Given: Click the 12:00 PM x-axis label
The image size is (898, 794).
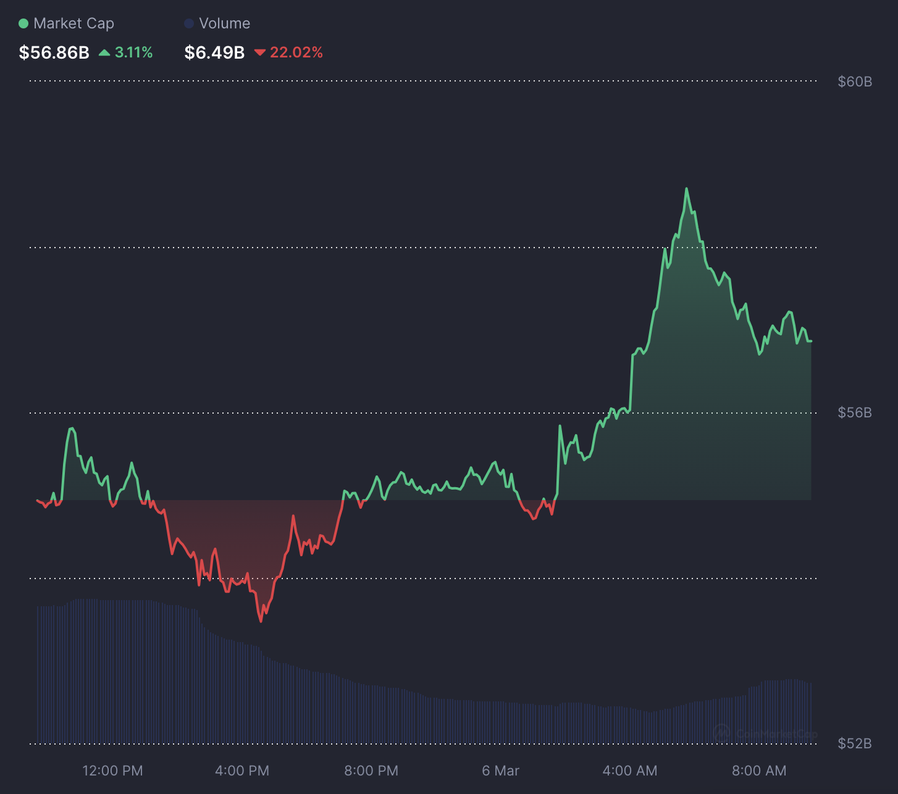Looking at the screenshot, I should click(112, 771).
